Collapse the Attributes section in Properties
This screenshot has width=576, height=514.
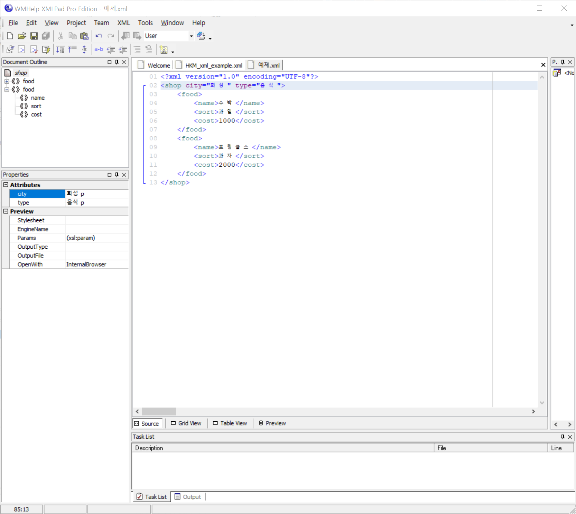(6, 185)
